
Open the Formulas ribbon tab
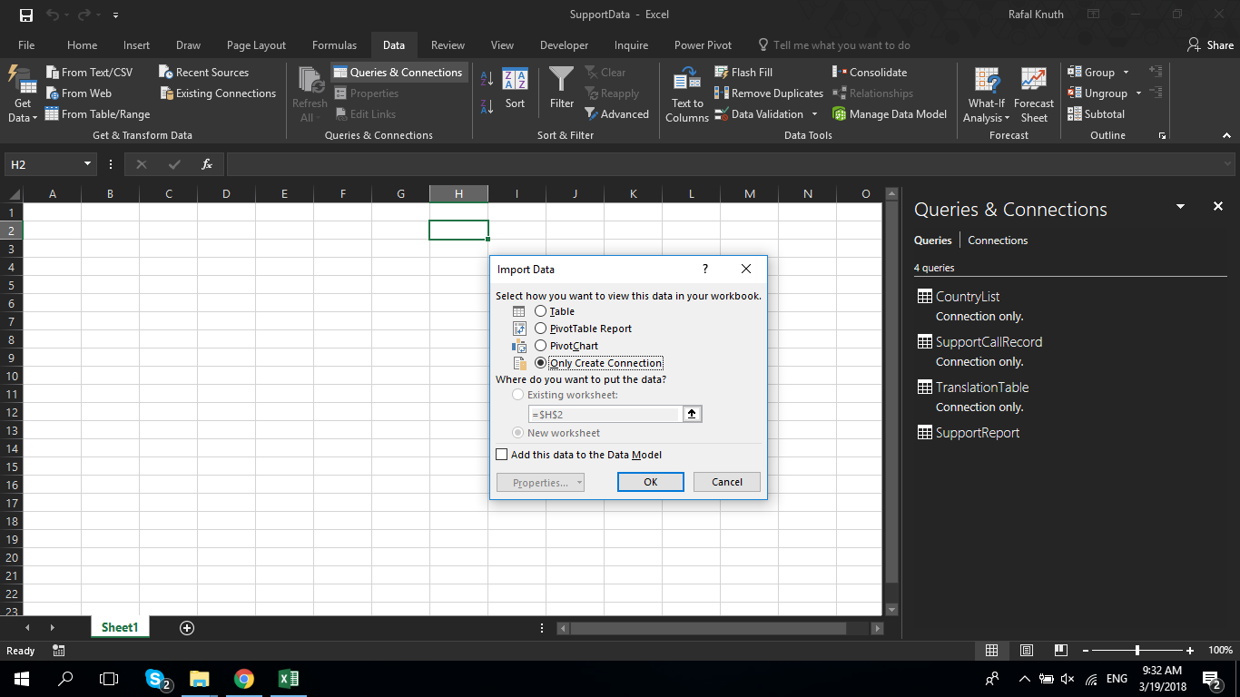(334, 44)
